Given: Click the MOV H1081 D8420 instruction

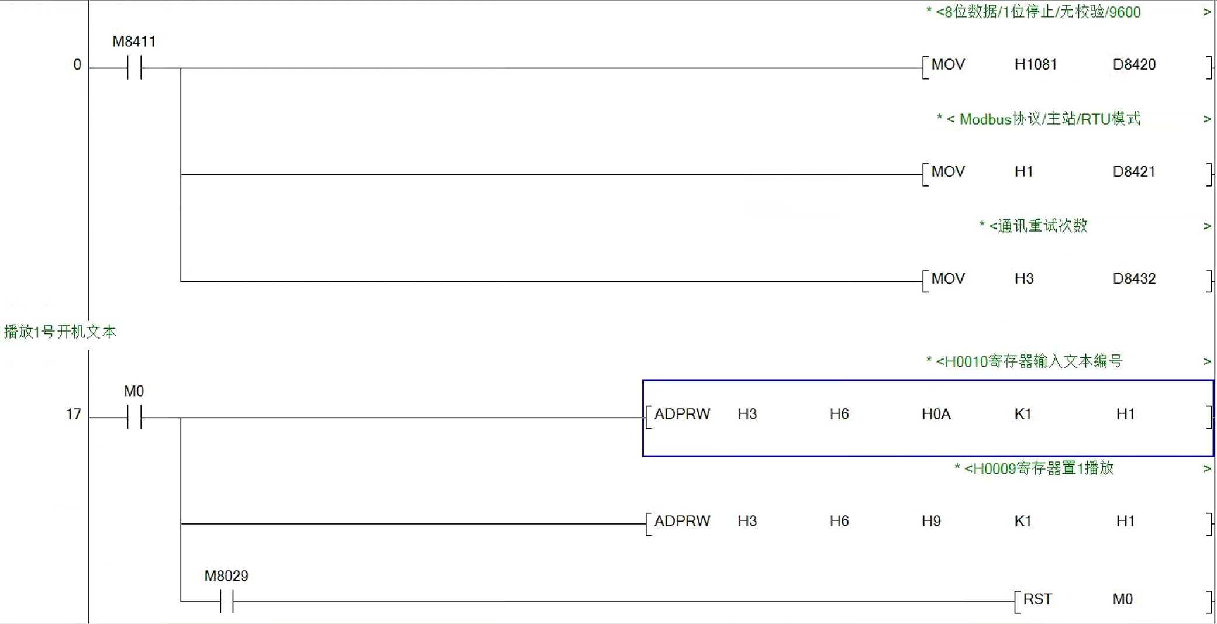Looking at the screenshot, I should coord(1068,67).
